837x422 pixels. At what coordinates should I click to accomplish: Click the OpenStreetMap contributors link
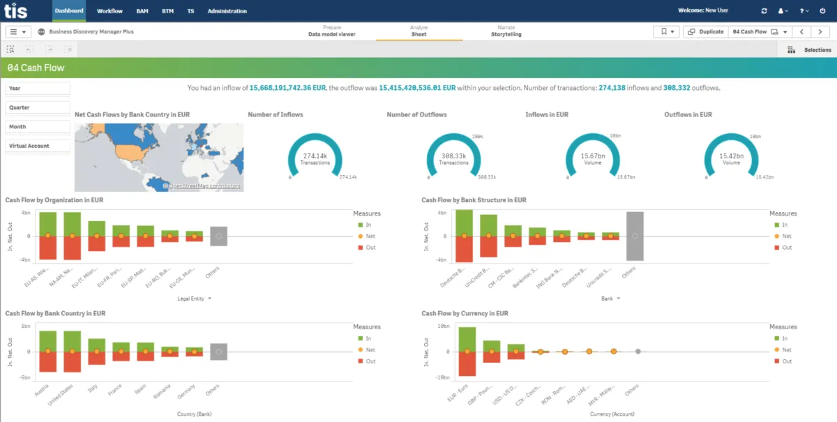click(x=203, y=186)
